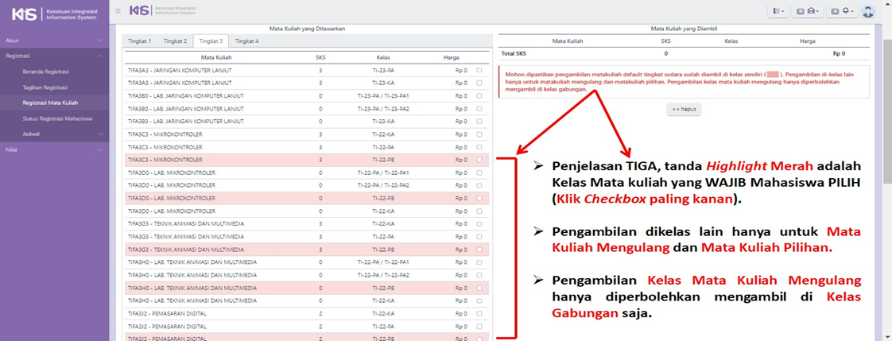892x341 pixels.
Task: Switch to the Tingkat 1 tab
Action: 139,41
